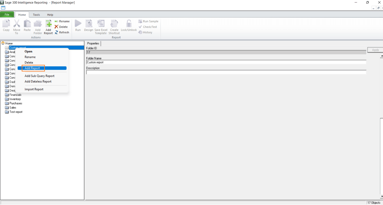Open the Design tool in the ribbon
The image size is (383, 205).
[x=88, y=26]
